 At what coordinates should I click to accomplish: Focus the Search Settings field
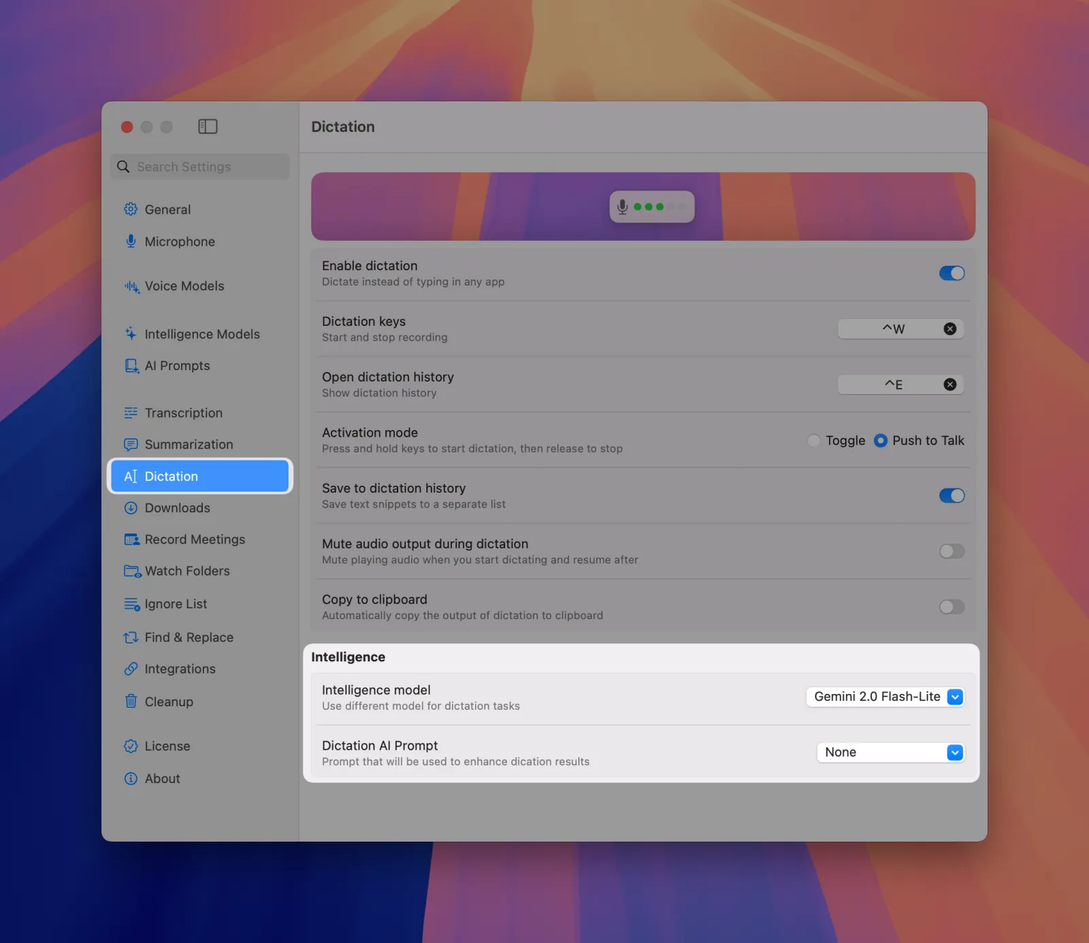point(200,167)
